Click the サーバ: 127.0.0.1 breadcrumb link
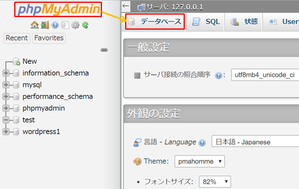The width and height of the screenshot is (299, 189). click(174, 7)
